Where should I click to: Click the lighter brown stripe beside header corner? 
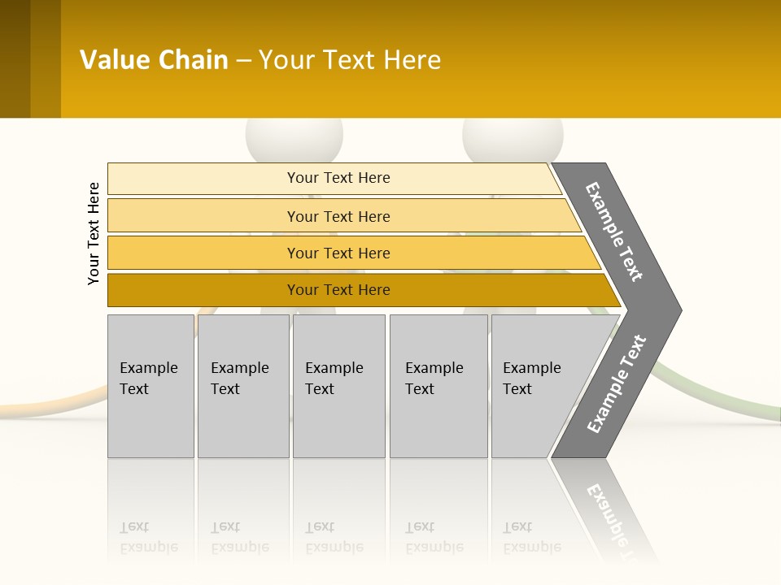[46, 58]
